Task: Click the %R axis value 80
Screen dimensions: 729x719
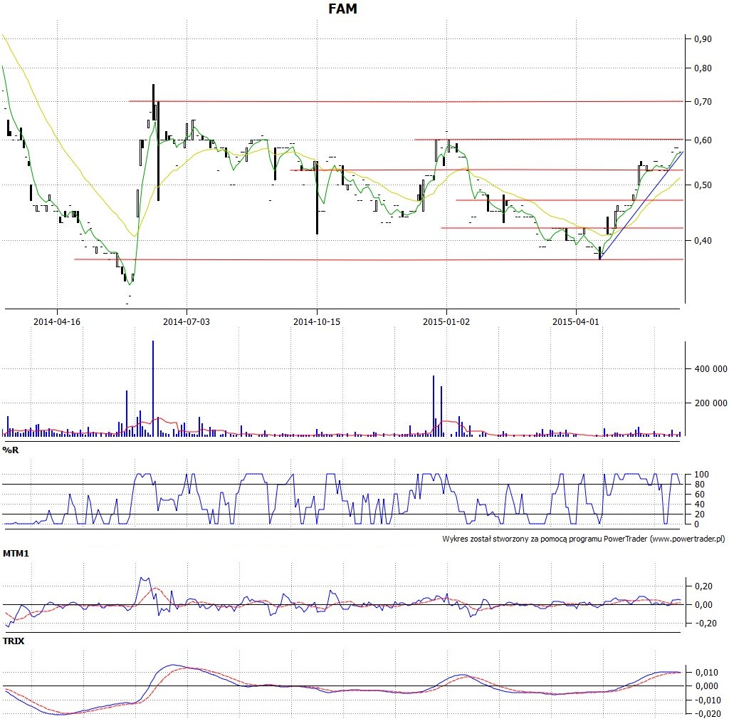Action: click(x=699, y=485)
